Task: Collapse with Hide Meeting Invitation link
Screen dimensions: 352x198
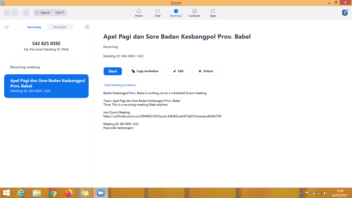Action: tap(120, 85)
